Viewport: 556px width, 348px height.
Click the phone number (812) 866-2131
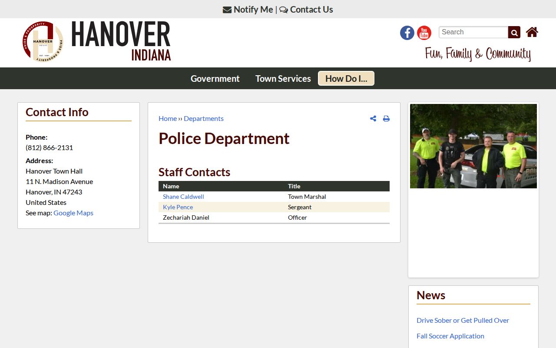tap(50, 147)
